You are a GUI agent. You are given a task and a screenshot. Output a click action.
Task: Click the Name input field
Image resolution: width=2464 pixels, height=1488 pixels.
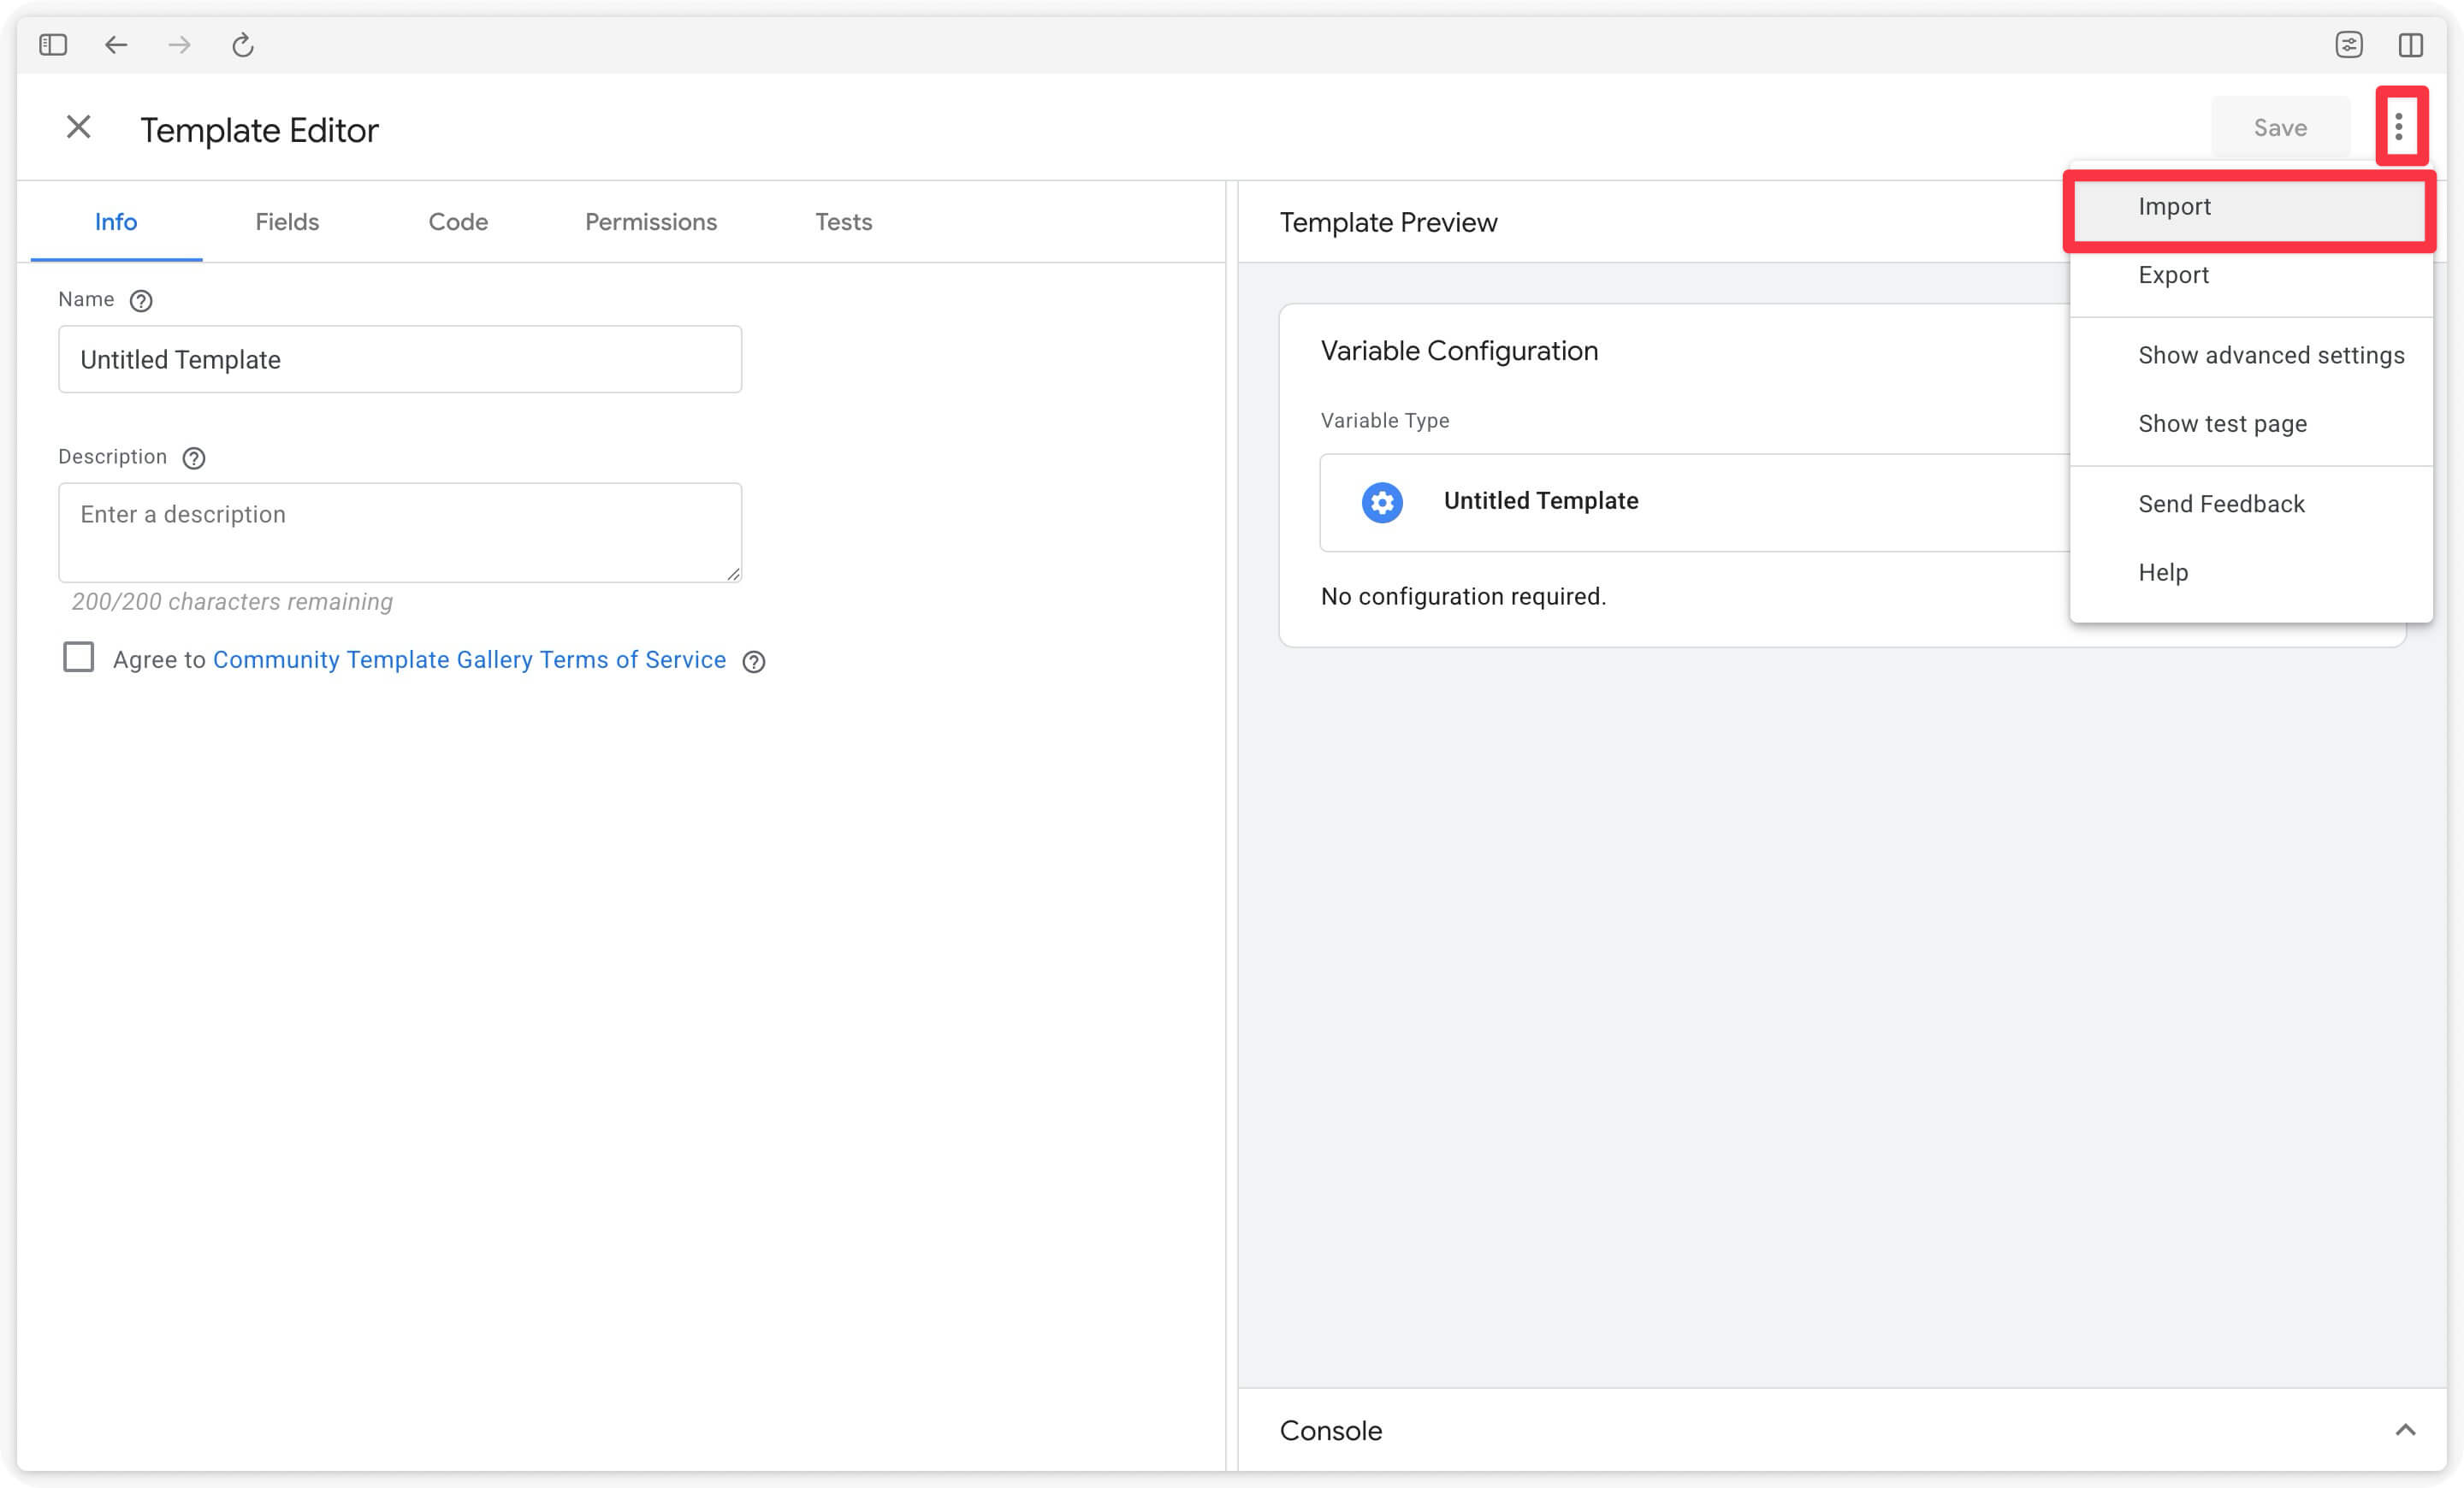click(400, 360)
